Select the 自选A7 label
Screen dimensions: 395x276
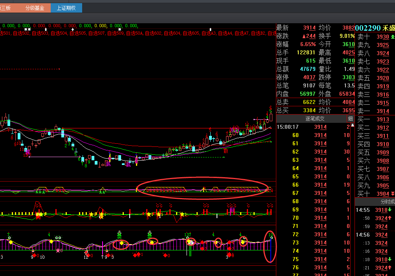[242, 33]
